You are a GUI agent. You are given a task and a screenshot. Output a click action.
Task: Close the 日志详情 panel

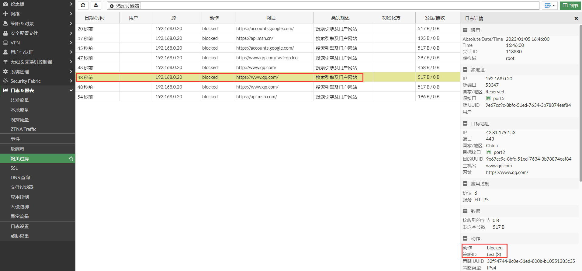pos(576,19)
